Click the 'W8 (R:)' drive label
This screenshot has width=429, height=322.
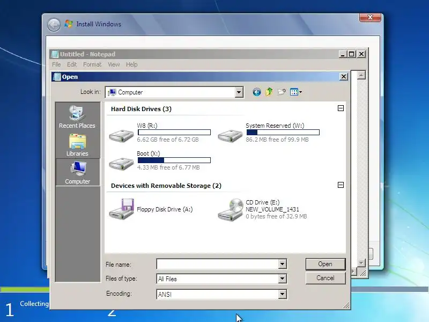tap(147, 126)
